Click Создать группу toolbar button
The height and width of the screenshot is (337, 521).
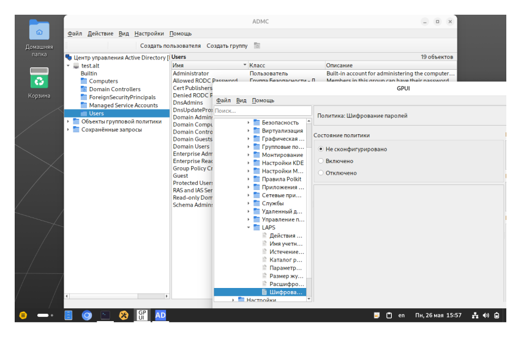[227, 45]
